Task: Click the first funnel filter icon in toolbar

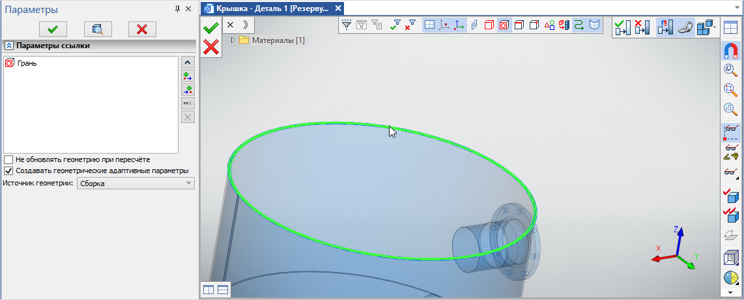Action: (347, 25)
